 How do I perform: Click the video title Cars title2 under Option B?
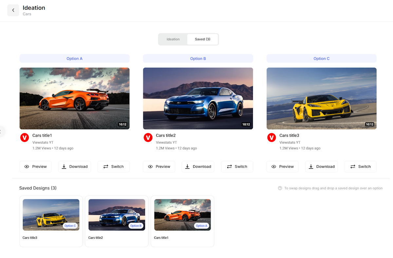(x=166, y=135)
